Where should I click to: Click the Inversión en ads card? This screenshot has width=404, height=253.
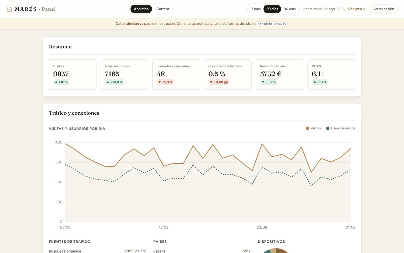tap(280, 74)
